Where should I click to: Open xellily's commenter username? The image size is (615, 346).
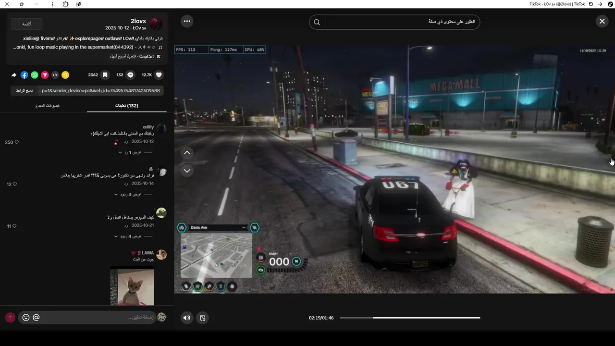tap(148, 127)
